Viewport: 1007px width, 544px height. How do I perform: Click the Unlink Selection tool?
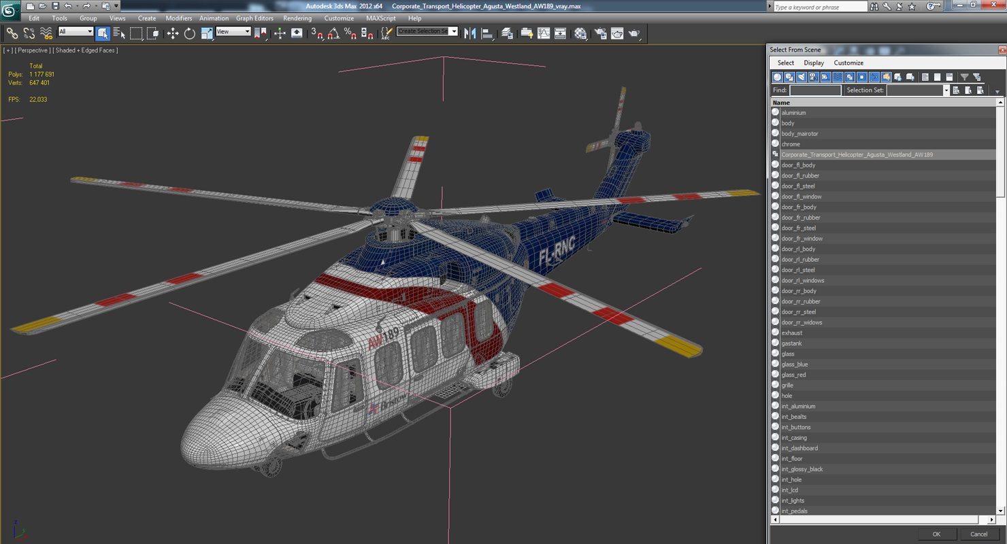coord(29,33)
